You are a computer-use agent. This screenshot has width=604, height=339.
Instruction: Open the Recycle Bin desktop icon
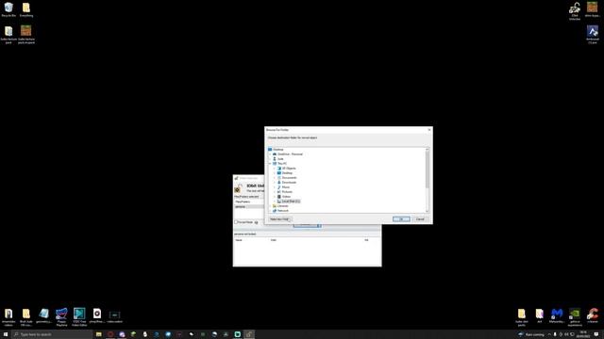[x=8, y=9]
